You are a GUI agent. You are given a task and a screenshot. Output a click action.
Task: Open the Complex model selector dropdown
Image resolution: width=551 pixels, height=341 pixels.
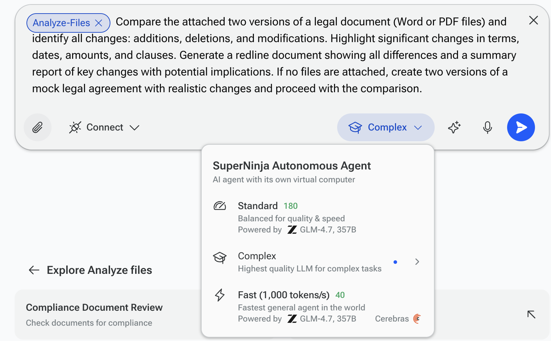(386, 127)
